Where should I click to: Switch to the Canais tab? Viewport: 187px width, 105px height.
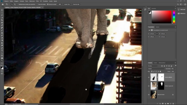[155, 63]
